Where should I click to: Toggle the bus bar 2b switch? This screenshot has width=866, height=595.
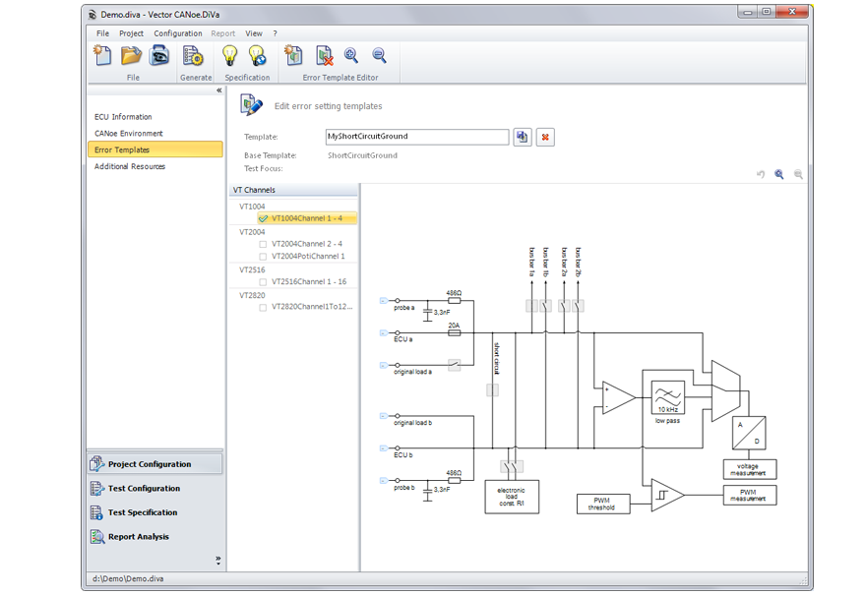point(579,306)
